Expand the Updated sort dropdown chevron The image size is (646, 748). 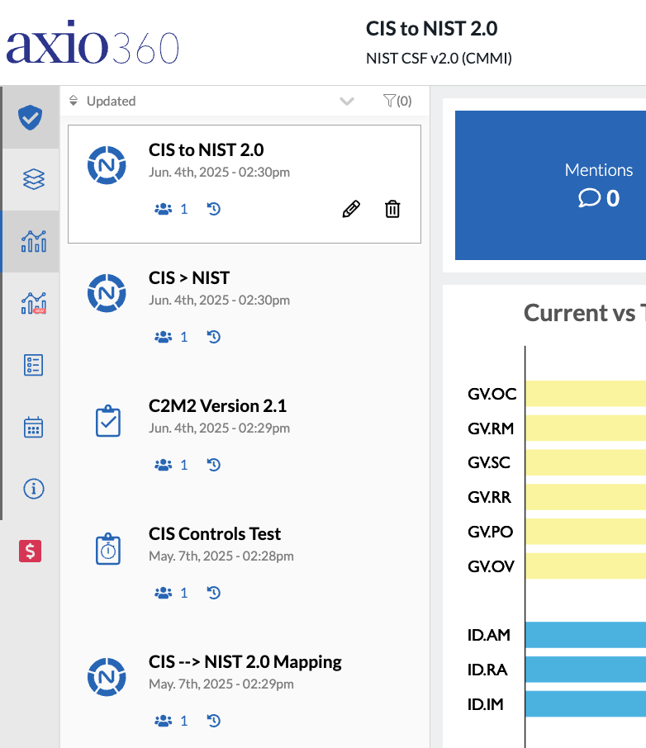[x=347, y=101]
